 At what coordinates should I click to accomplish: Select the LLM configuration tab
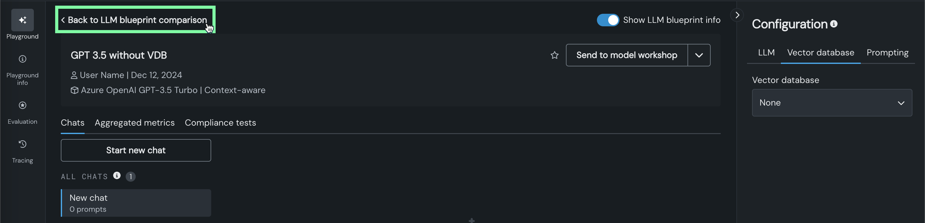pyautogui.click(x=766, y=53)
